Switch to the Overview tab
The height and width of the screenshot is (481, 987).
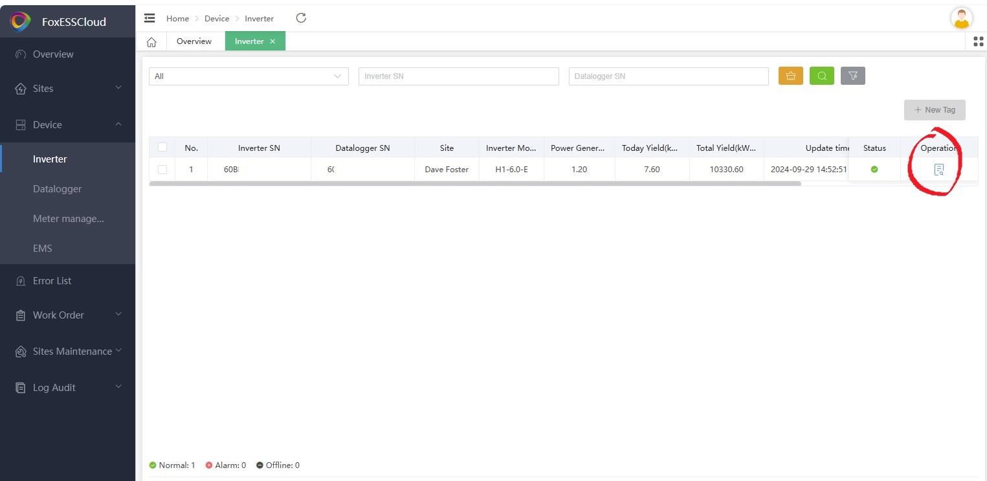[x=194, y=41]
